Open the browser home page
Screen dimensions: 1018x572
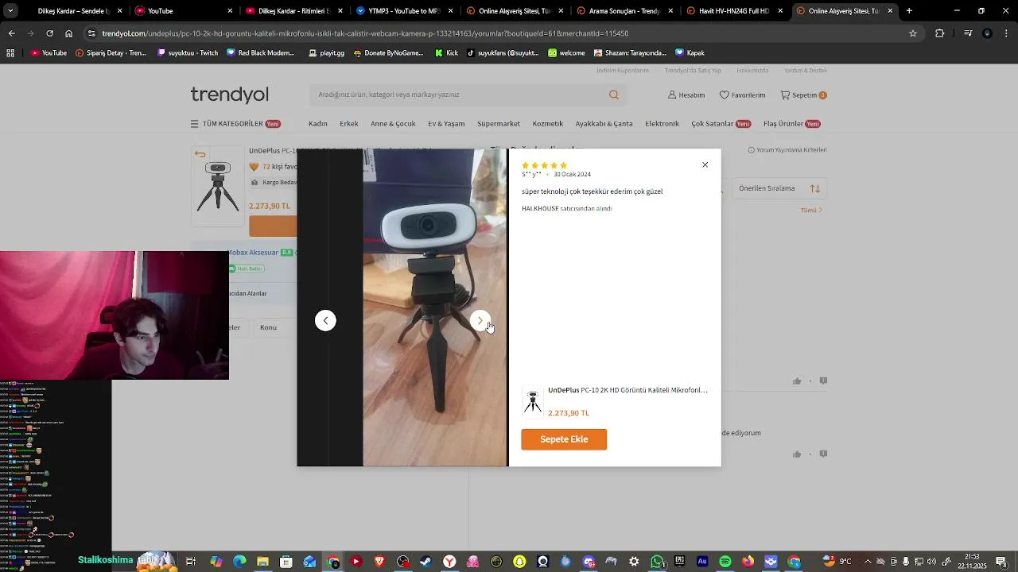[68, 33]
